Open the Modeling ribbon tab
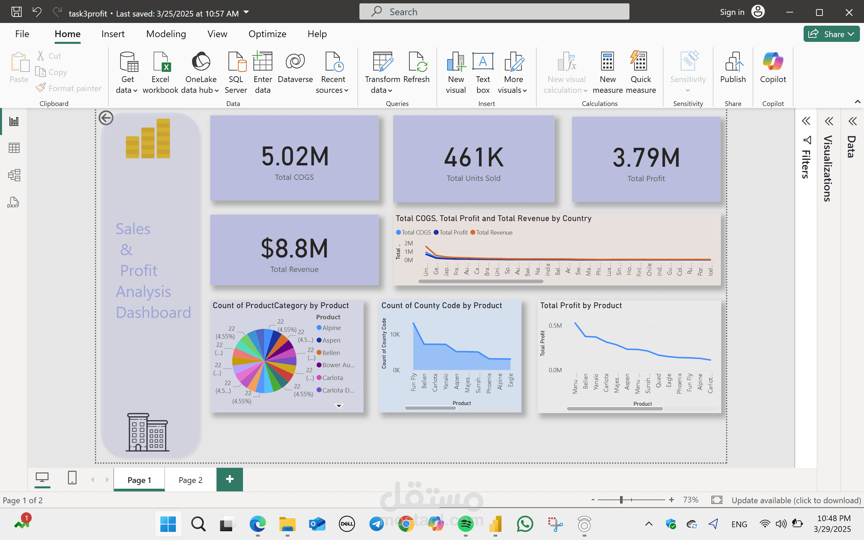The height and width of the screenshot is (540, 864). pos(166,34)
